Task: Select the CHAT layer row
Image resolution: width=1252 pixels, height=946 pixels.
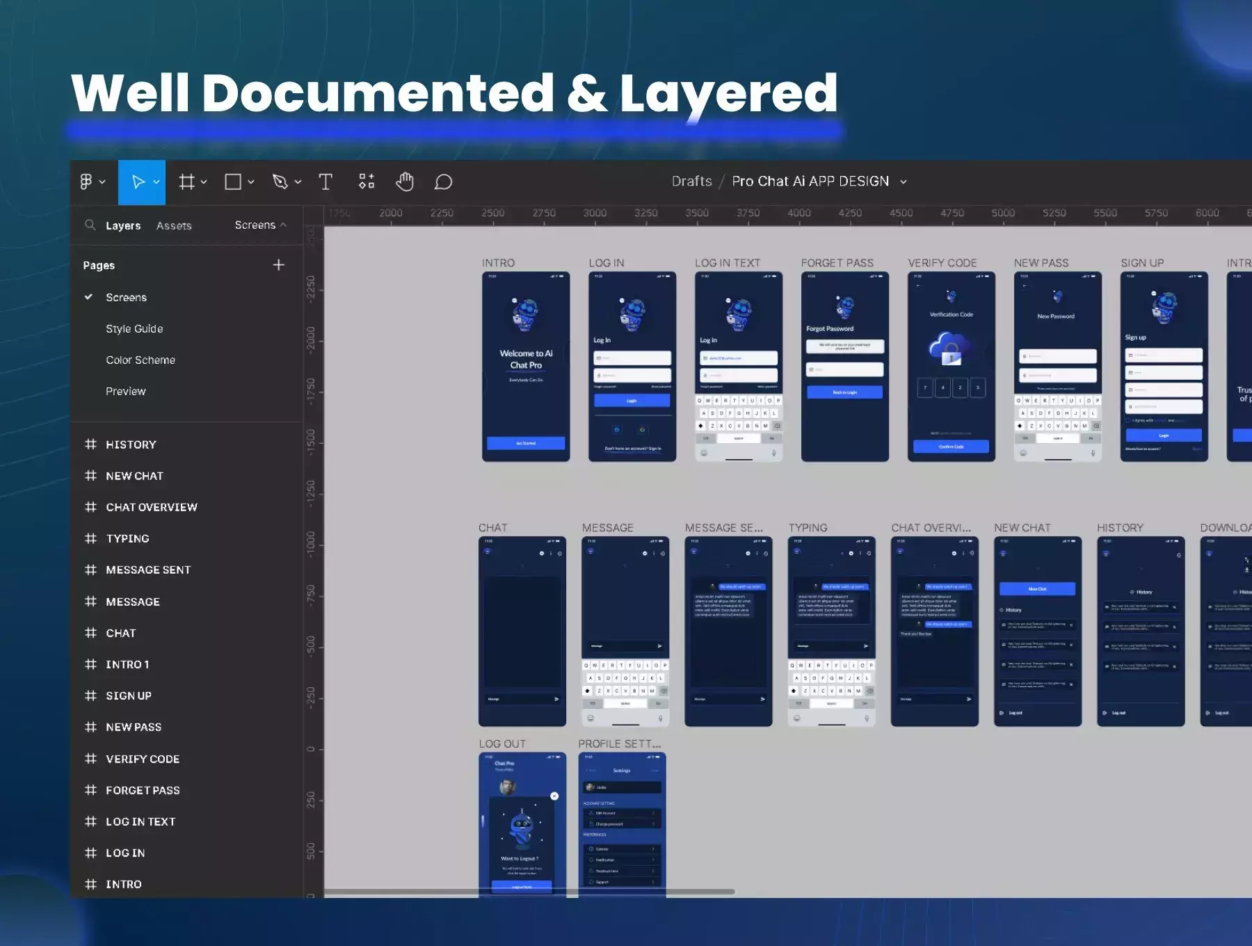Action: pyautogui.click(x=186, y=632)
